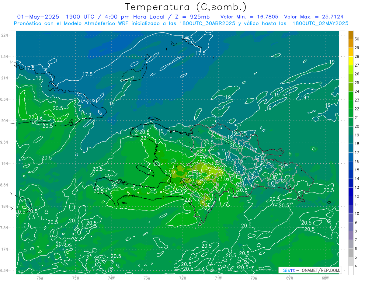
Task: Click the purple swatch between 8 and 9
Action: [351, 227]
